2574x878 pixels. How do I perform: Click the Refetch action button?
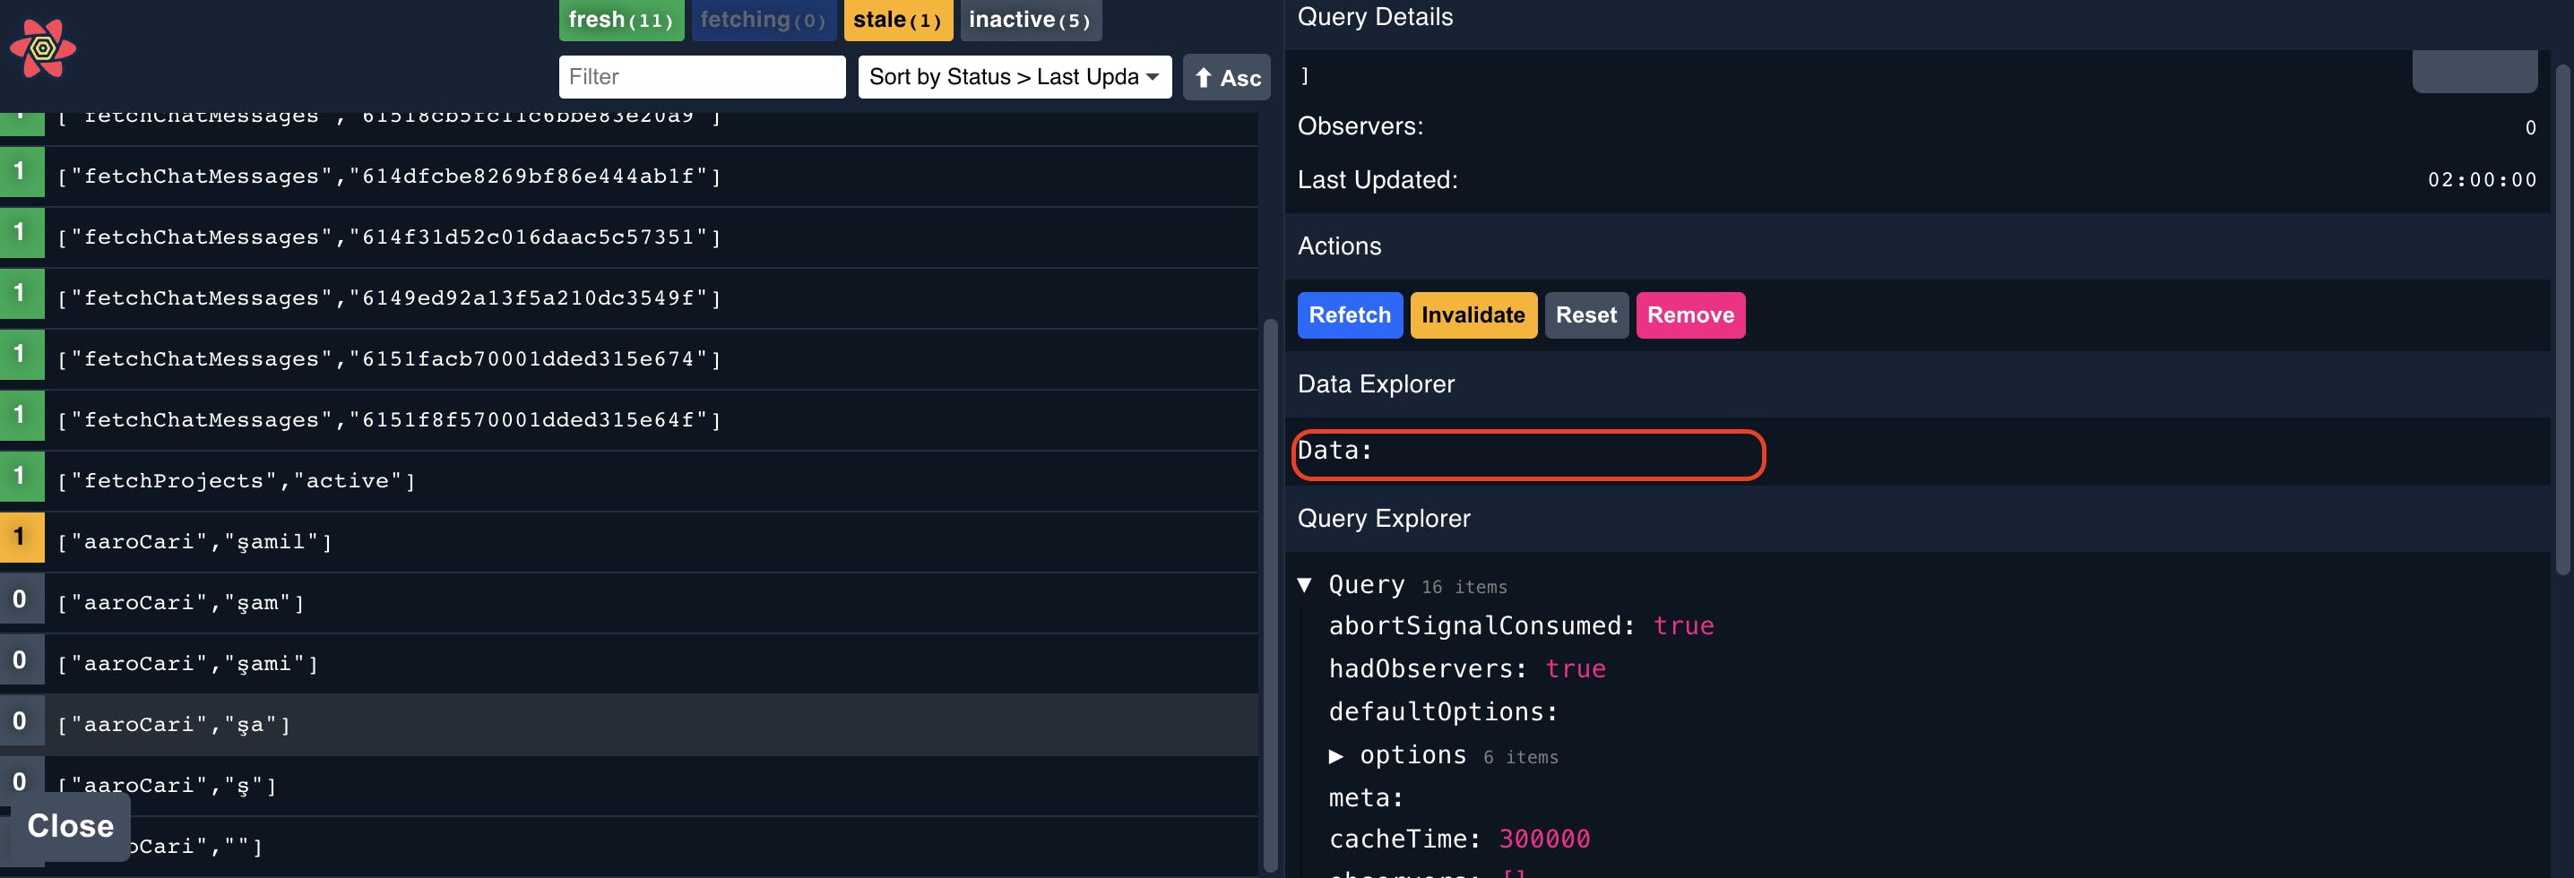coord(1349,315)
